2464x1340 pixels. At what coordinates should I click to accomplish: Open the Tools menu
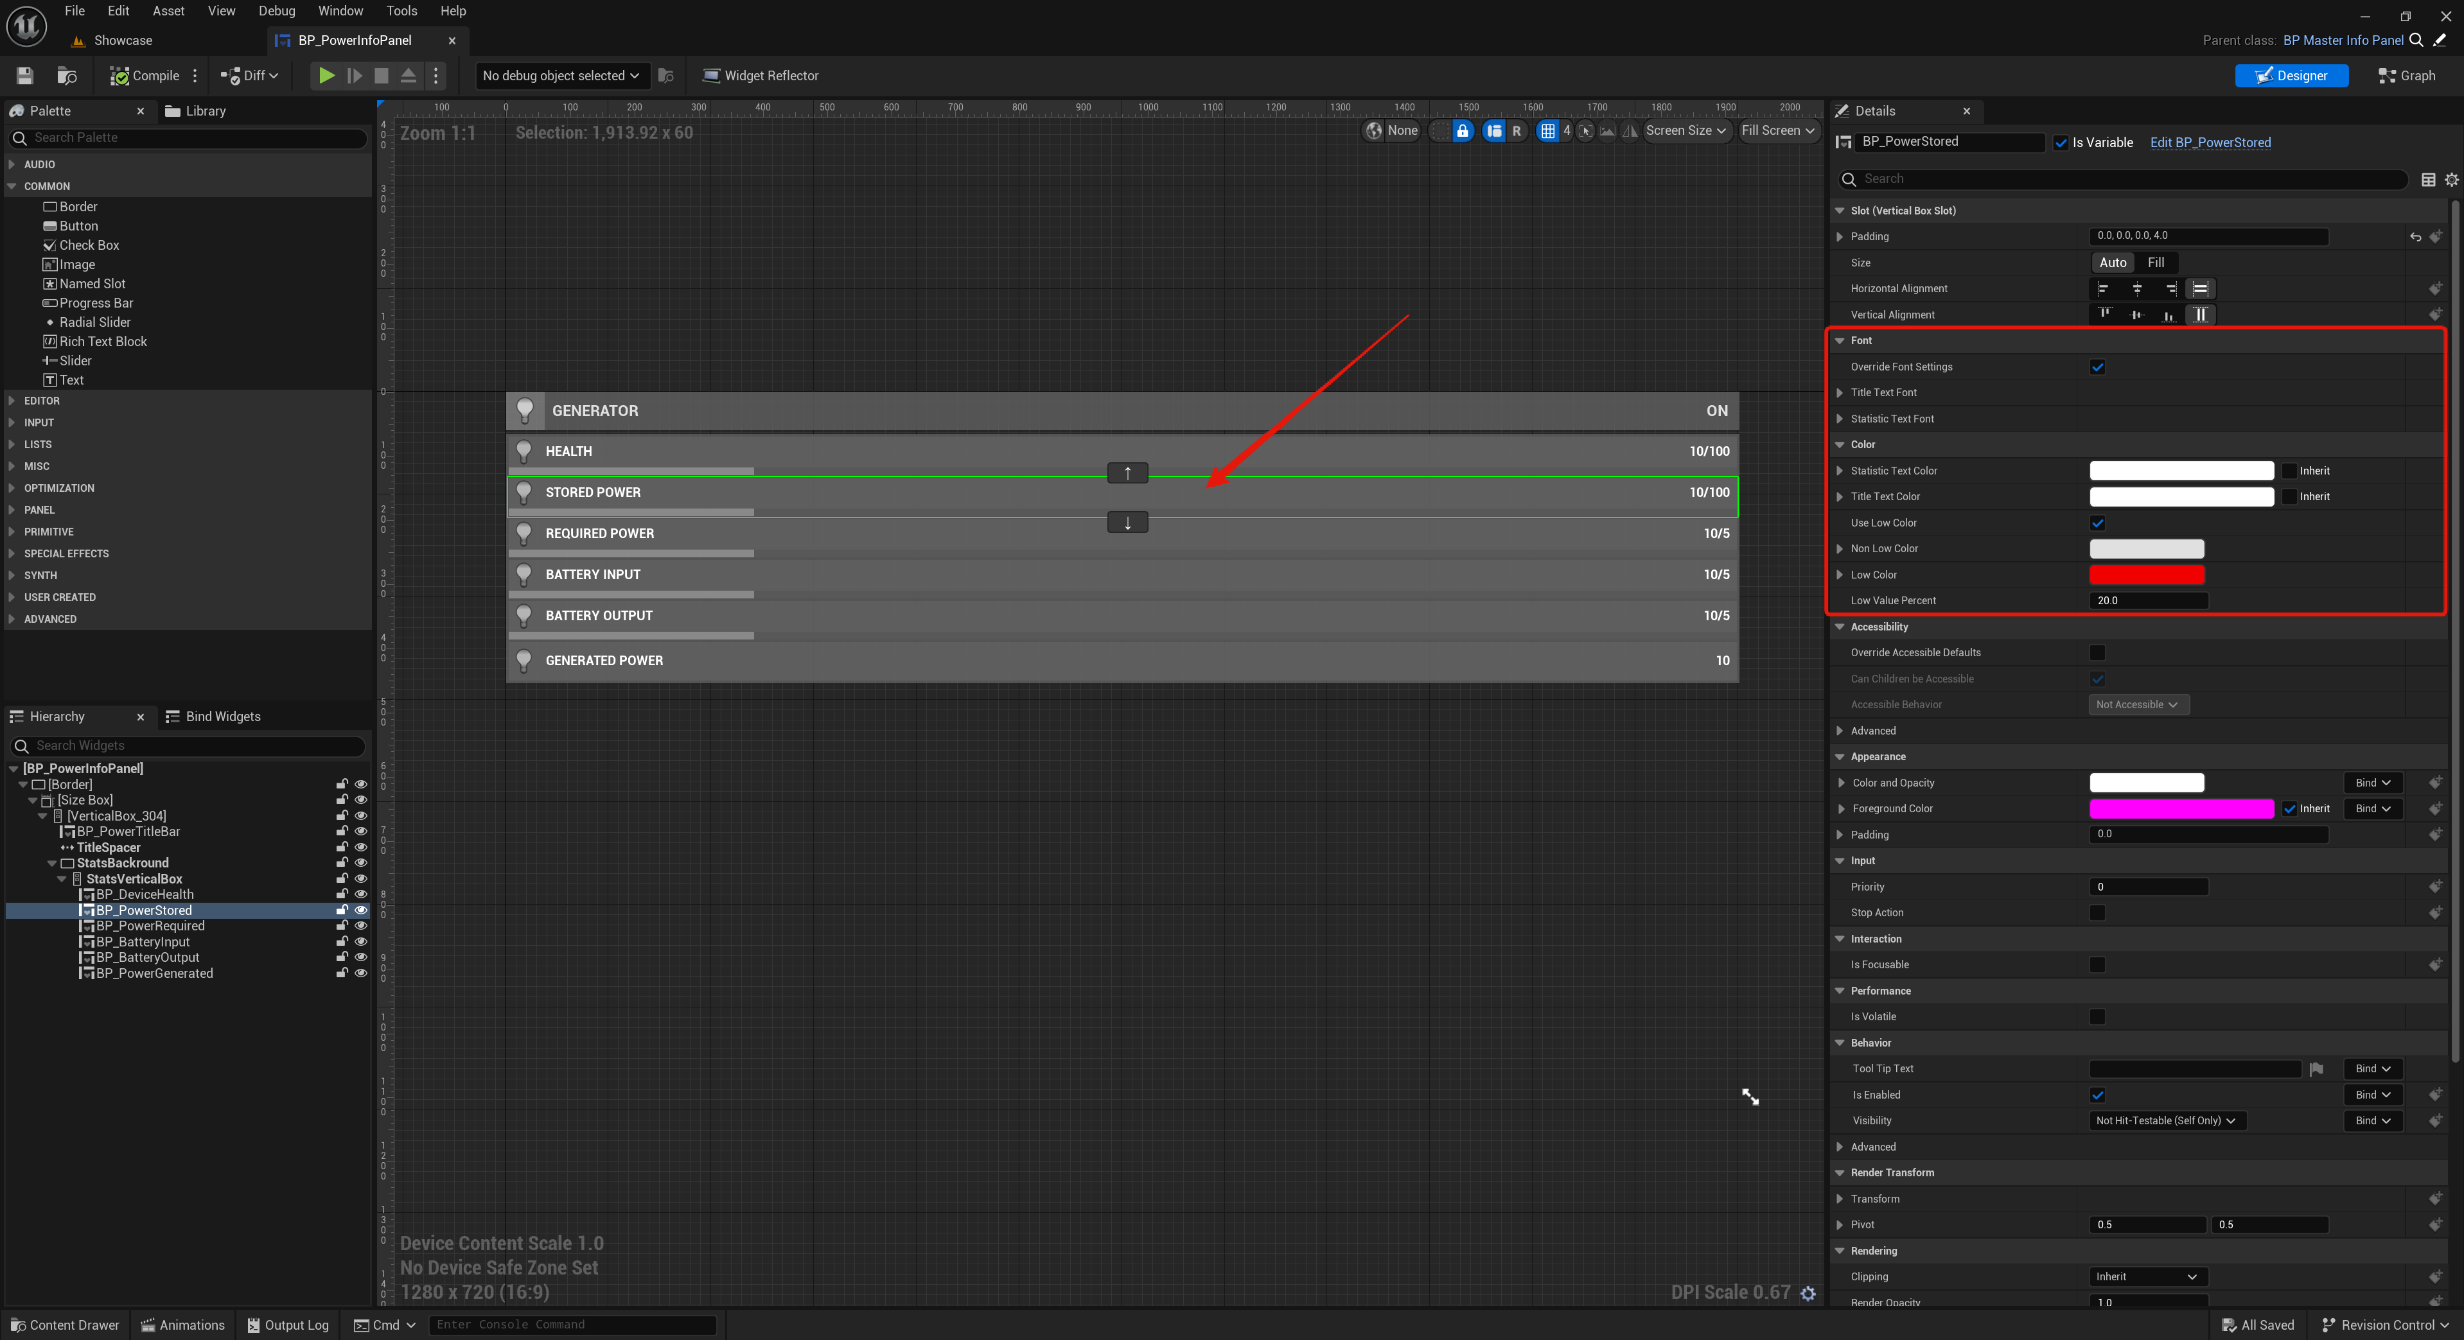(401, 10)
